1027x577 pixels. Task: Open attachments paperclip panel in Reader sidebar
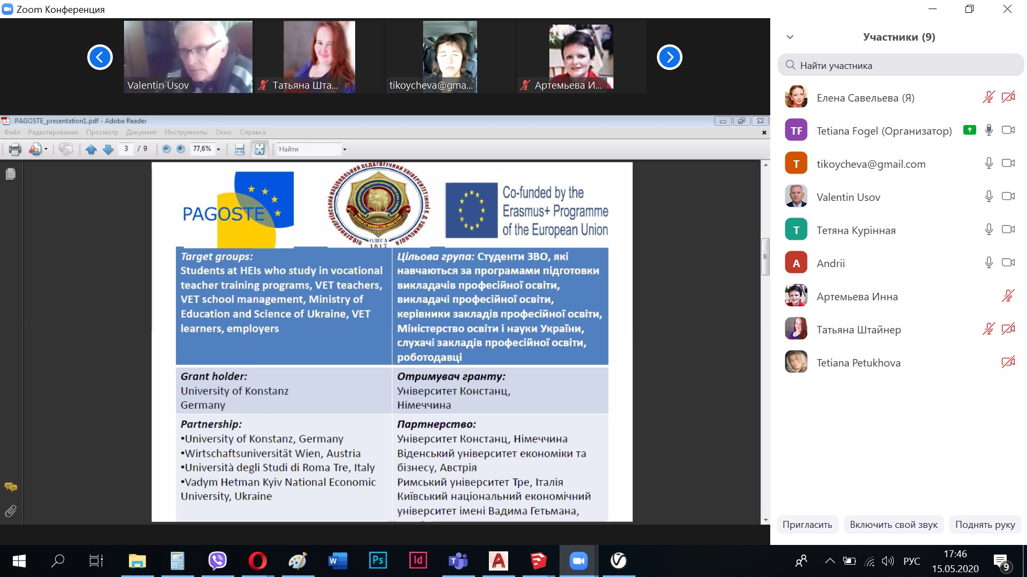11,511
